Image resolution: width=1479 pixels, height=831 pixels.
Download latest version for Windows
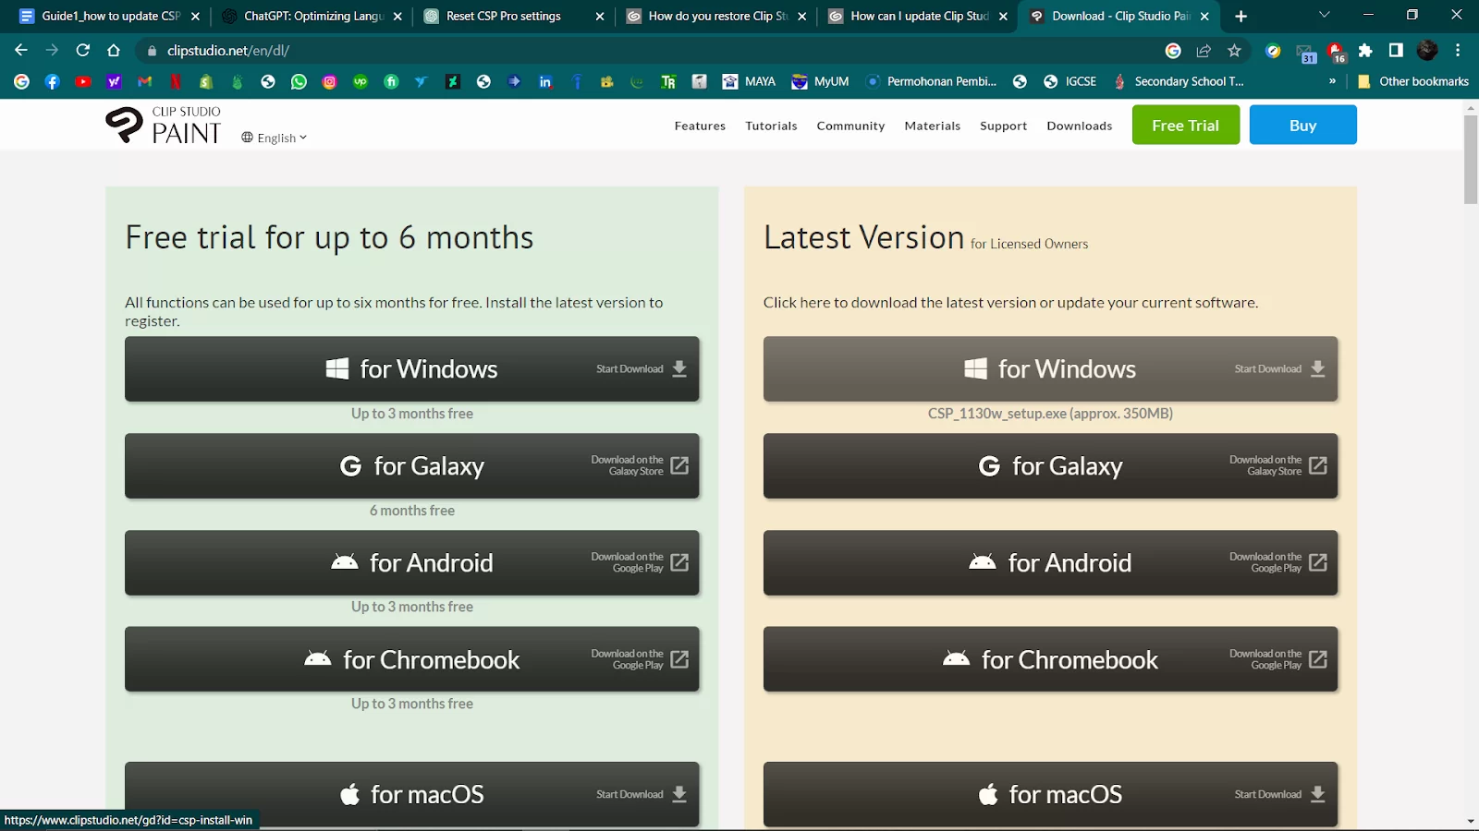coord(1050,368)
